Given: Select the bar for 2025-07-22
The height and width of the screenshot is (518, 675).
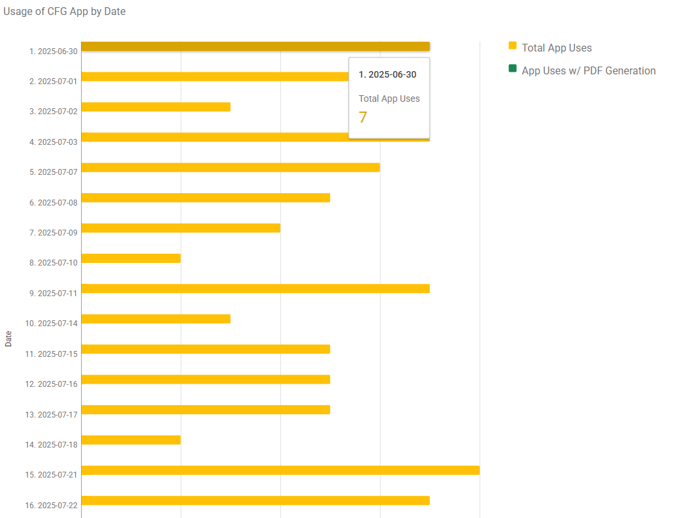Looking at the screenshot, I should point(255,500).
